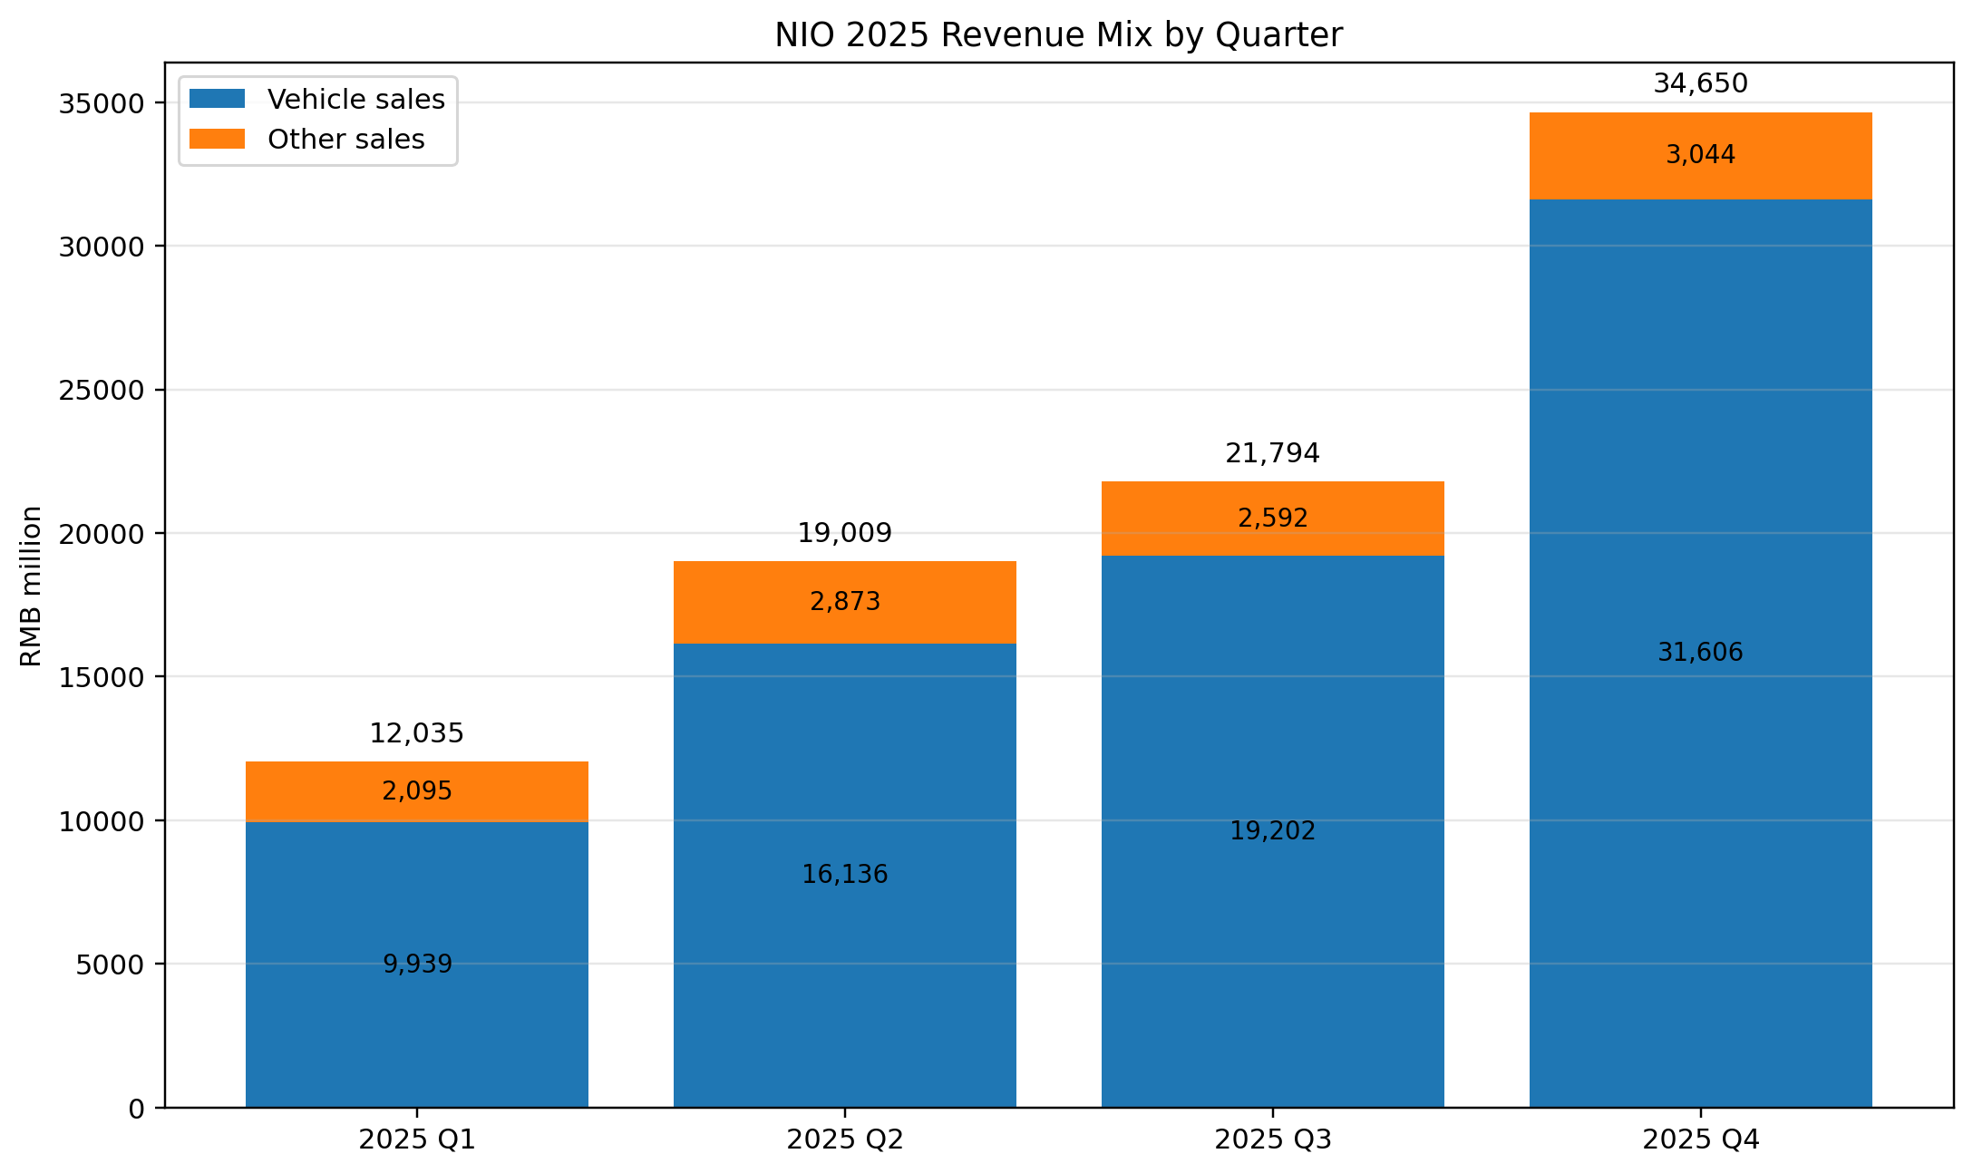Click the 3,044 orange bar segment
Viewport: 1973px width, 1173px height.
click(1700, 155)
